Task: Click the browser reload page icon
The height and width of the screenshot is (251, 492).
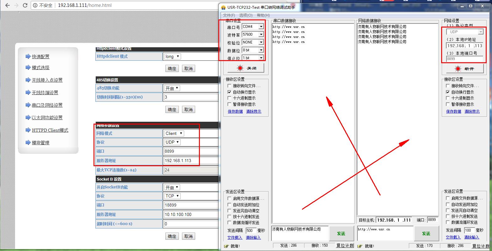Action: click(x=25, y=5)
